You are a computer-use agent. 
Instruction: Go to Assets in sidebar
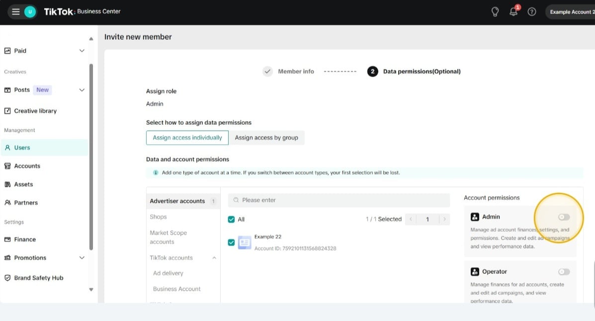[x=23, y=184]
